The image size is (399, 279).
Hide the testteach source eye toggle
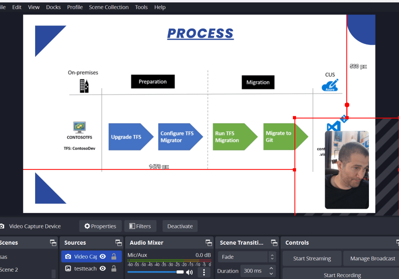coord(103,268)
